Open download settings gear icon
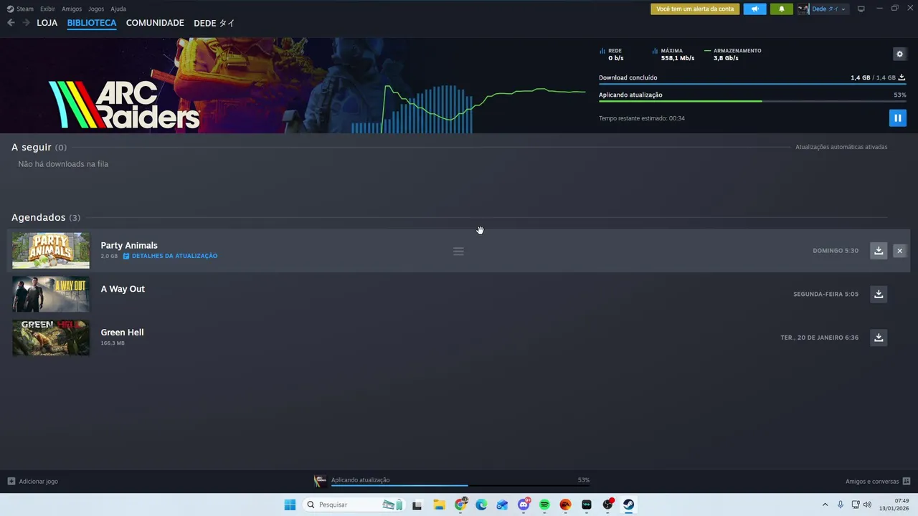918x516 pixels. (899, 54)
